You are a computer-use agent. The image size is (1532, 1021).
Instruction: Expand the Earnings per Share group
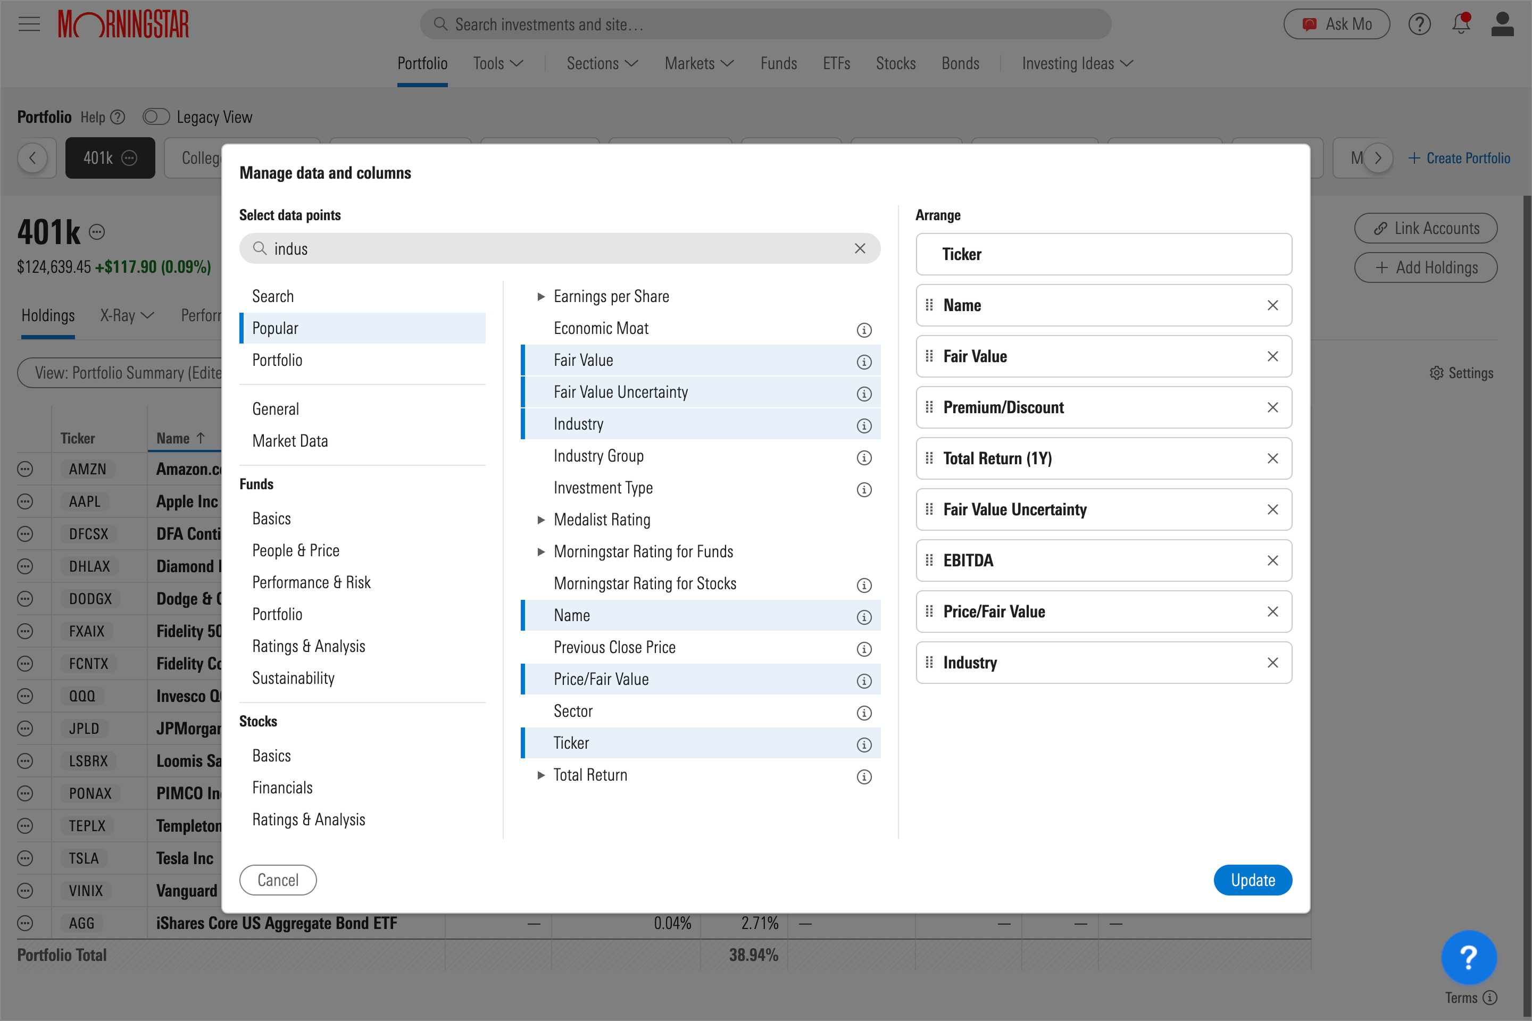(x=542, y=296)
